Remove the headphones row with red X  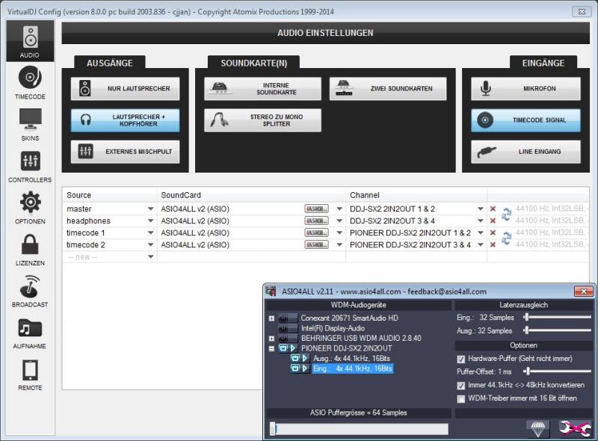click(x=493, y=220)
